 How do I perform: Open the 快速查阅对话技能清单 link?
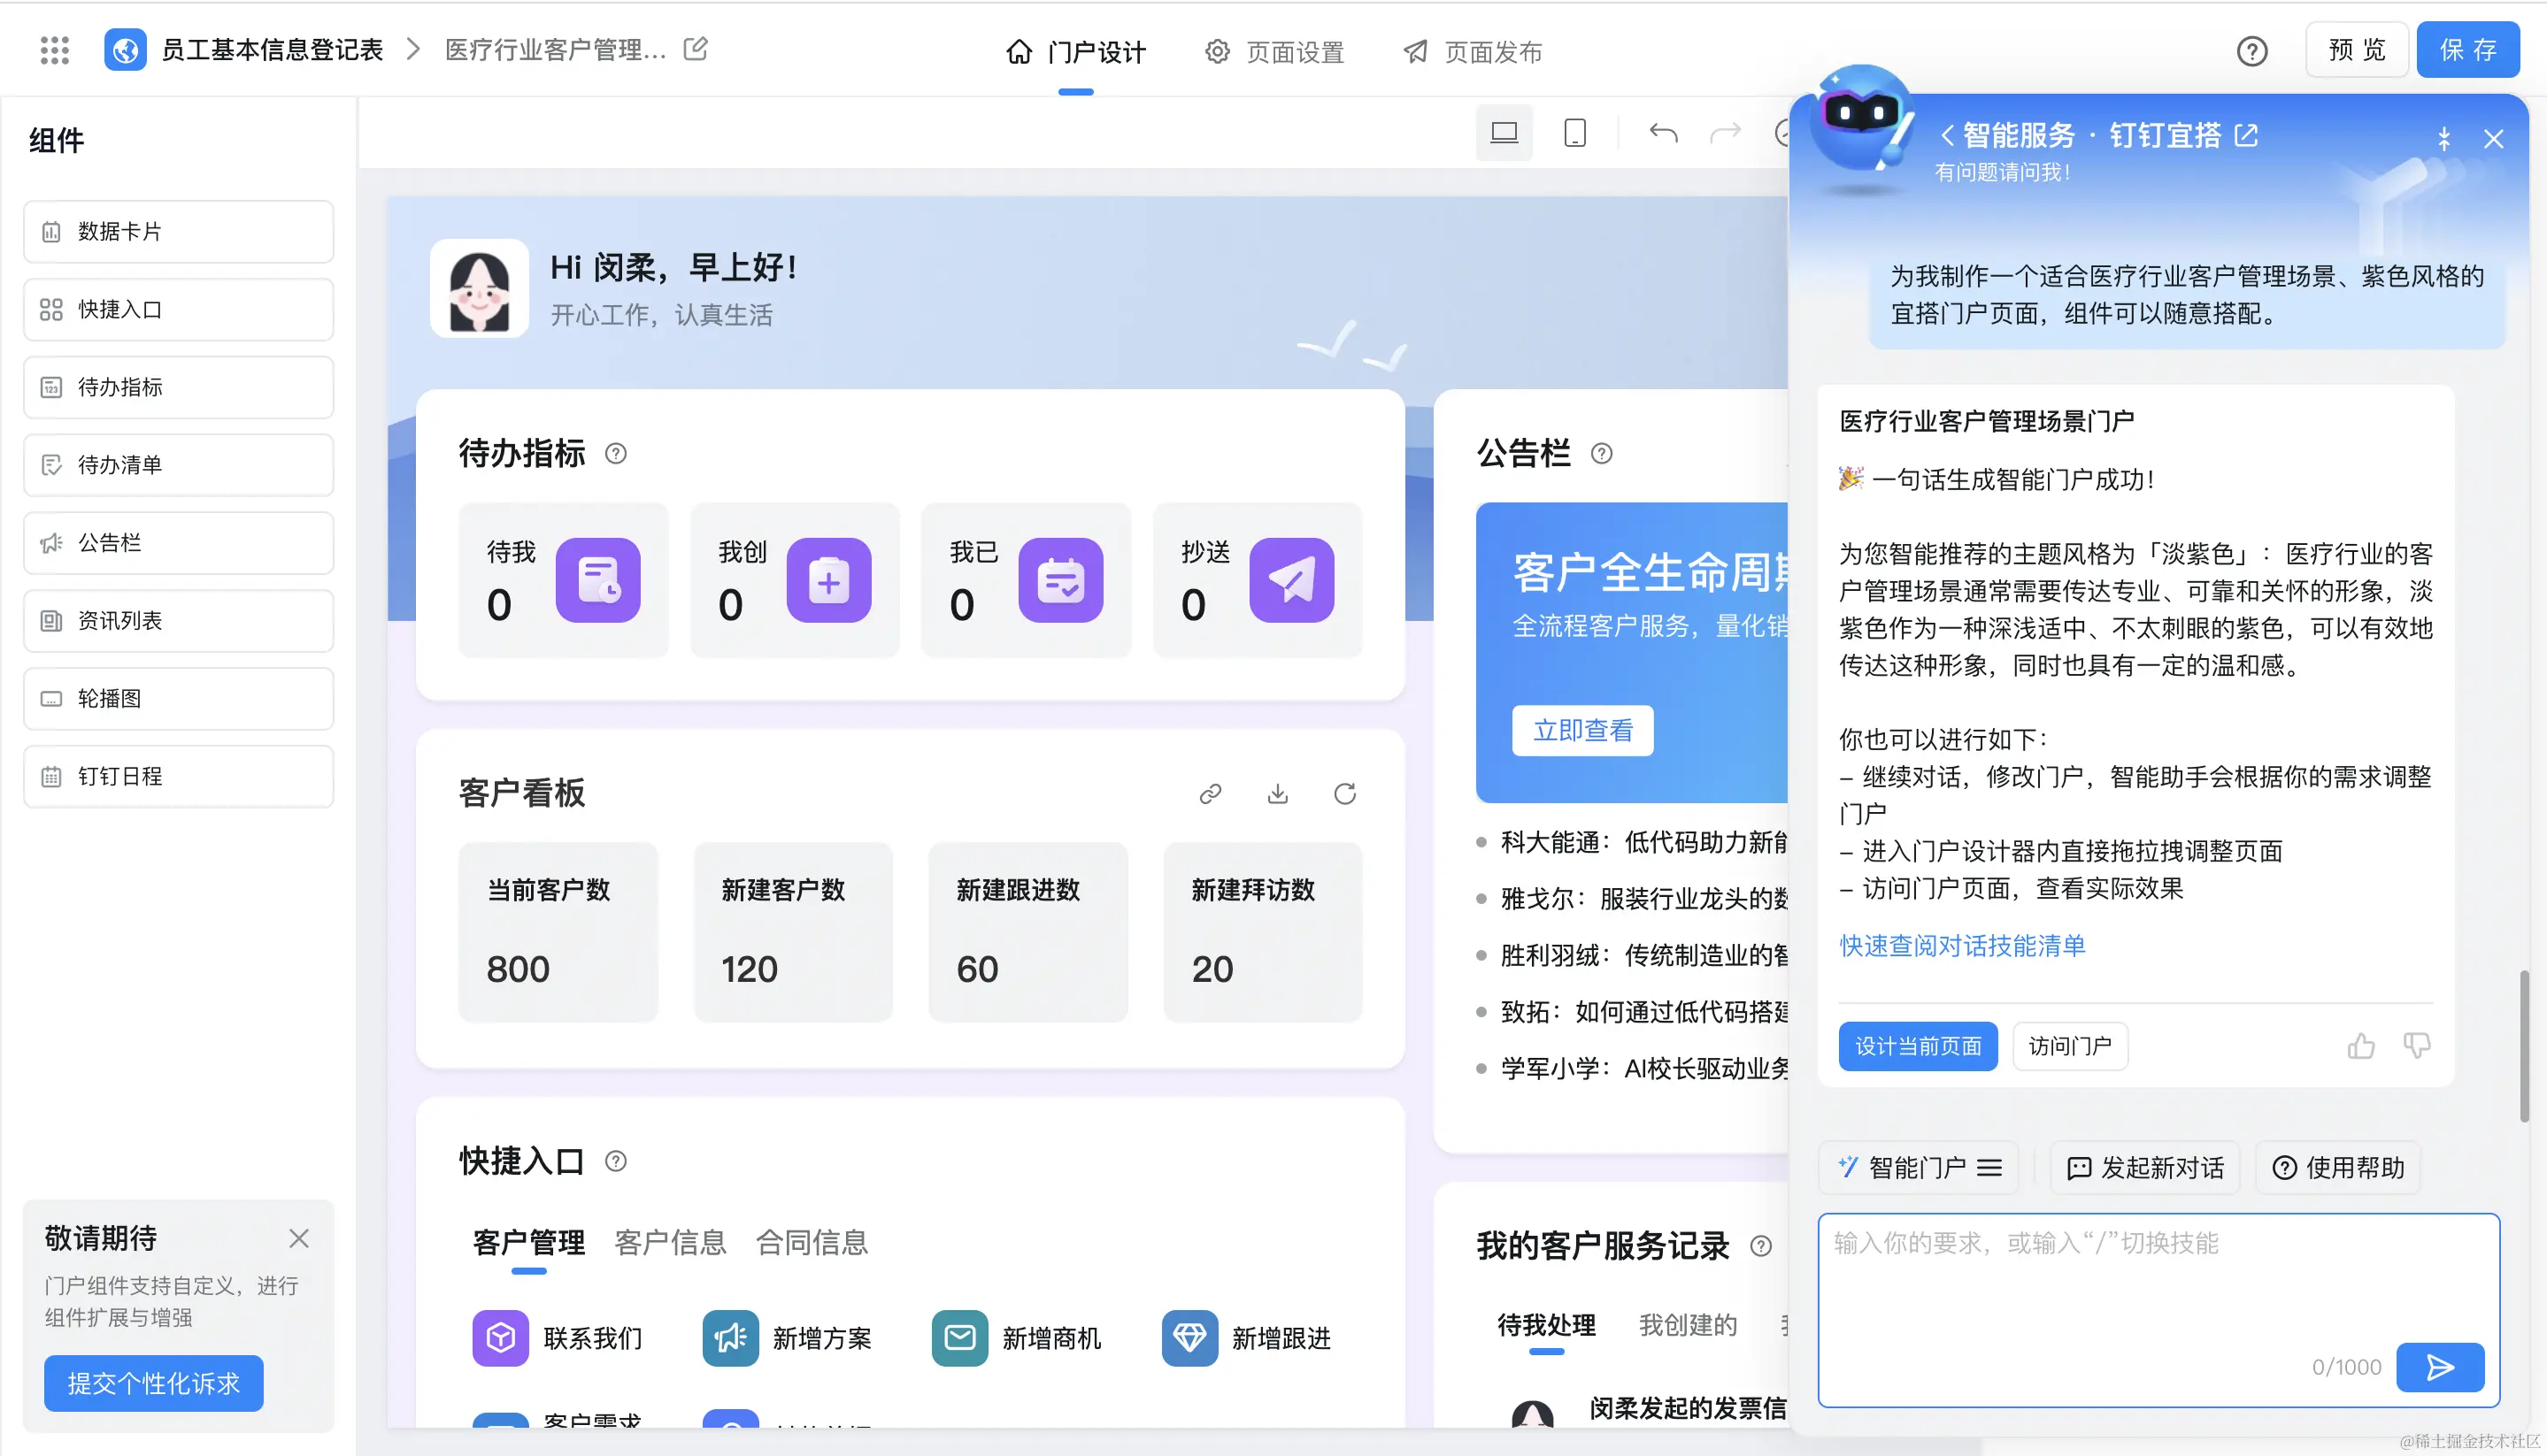coord(1962,946)
